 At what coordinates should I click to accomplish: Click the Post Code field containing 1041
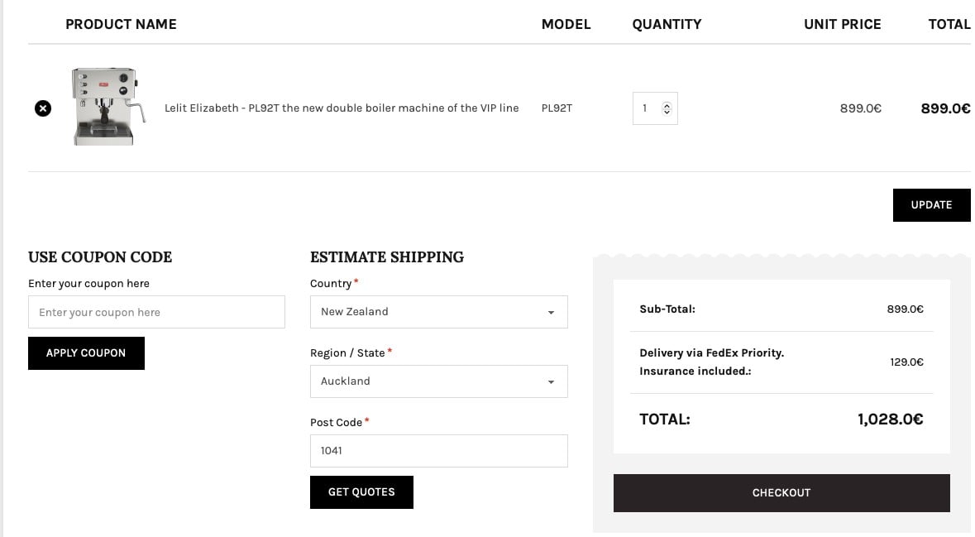point(438,450)
